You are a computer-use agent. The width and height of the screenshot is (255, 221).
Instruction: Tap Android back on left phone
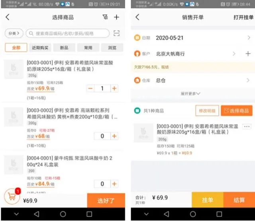37,214
